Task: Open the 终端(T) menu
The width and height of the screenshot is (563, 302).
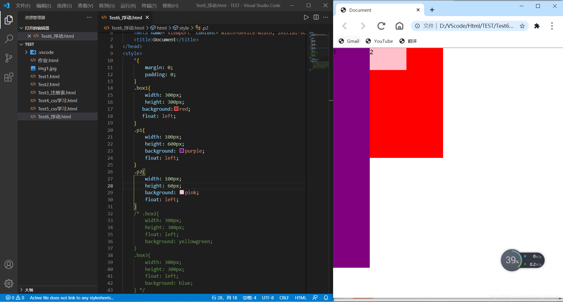Action: [x=149, y=6]
